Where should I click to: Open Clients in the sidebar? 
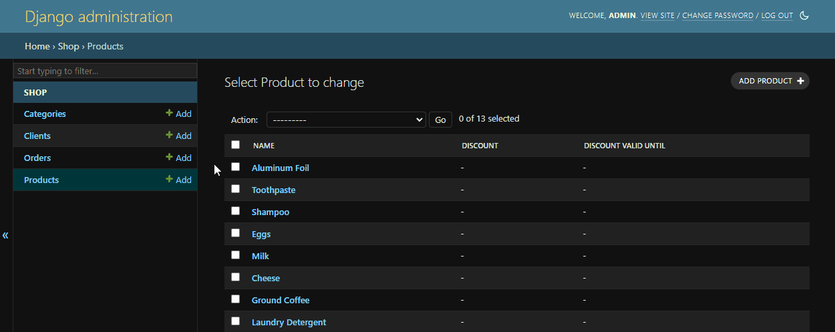[37, 136]
